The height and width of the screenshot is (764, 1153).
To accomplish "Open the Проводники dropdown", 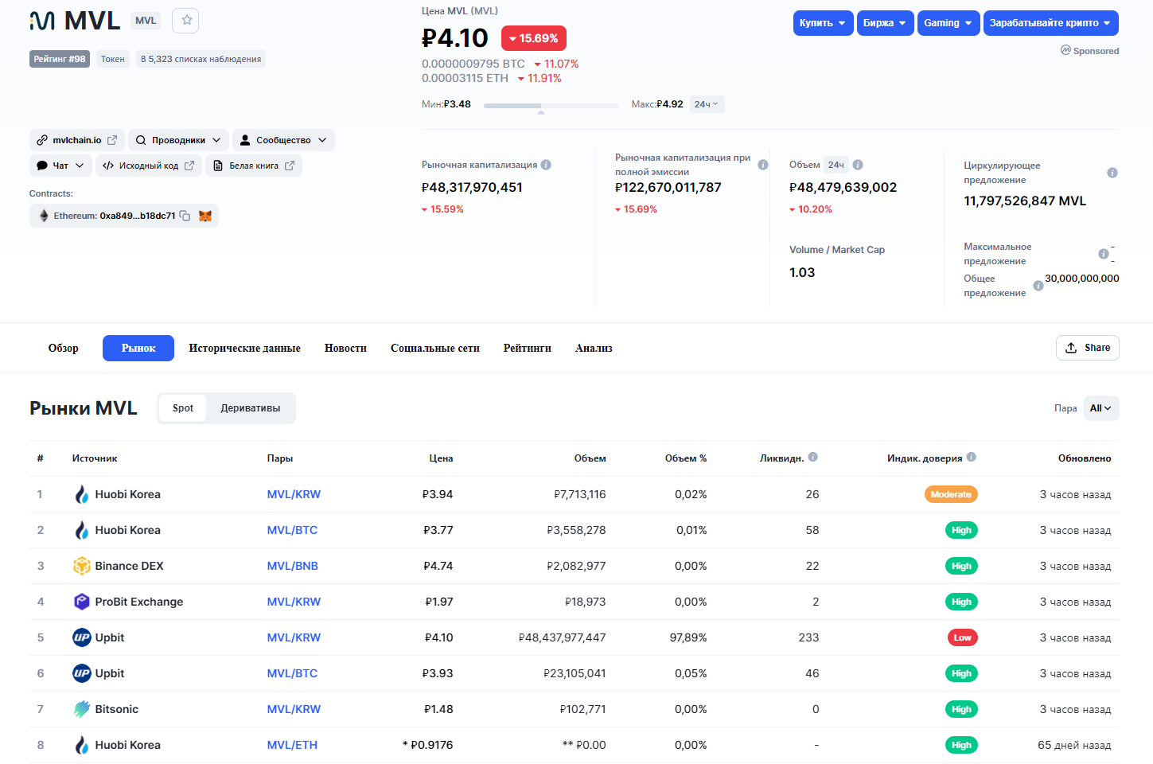I will (x=178, y=140).
